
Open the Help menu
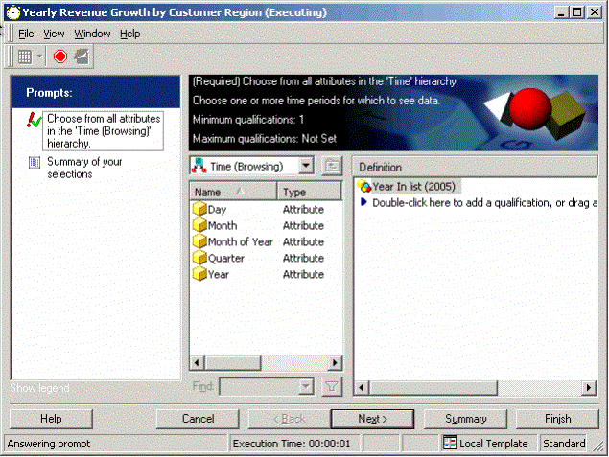tap(129, 34)
